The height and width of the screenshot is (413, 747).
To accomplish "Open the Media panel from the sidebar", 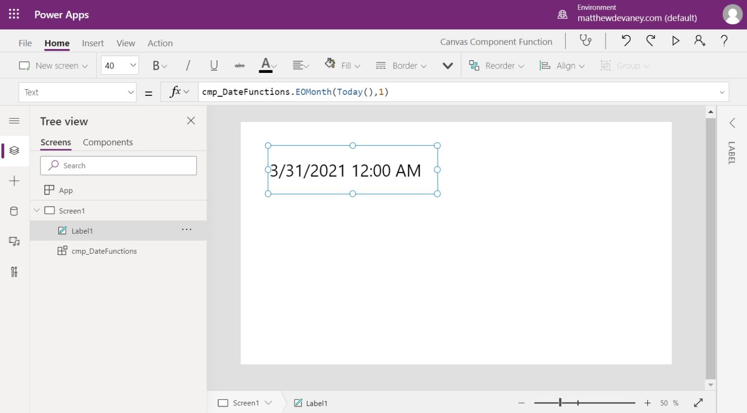I will coord(14,241).
